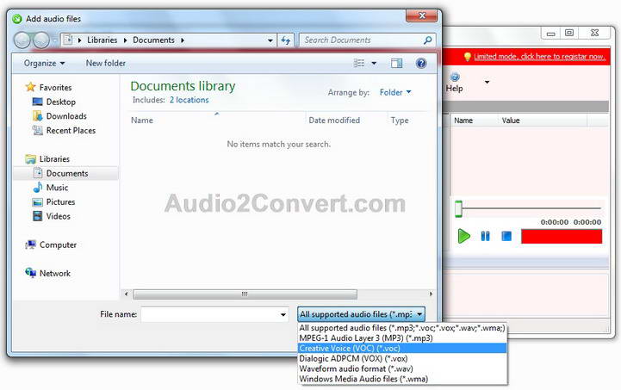Screen dimensions: 621x390
Task: Click the scrollbar right arrow
Action: coord(431,294)
